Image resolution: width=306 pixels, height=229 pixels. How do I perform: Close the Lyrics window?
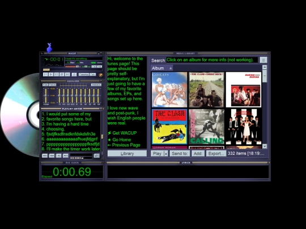click(x=269, y=163)
